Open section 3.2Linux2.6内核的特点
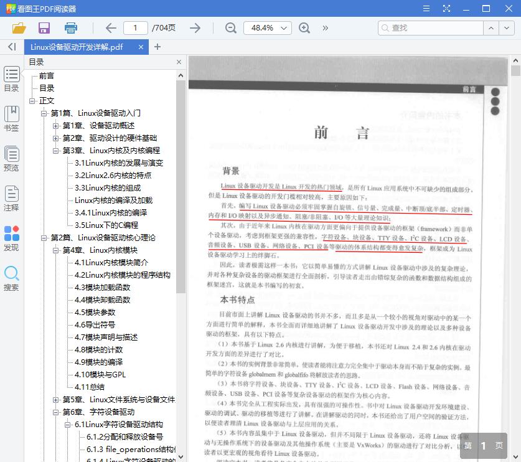The image size is (521, 462). pos(113,175)
